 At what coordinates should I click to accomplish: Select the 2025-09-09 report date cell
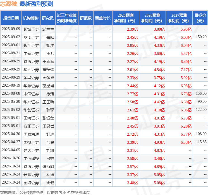(11, 29)
